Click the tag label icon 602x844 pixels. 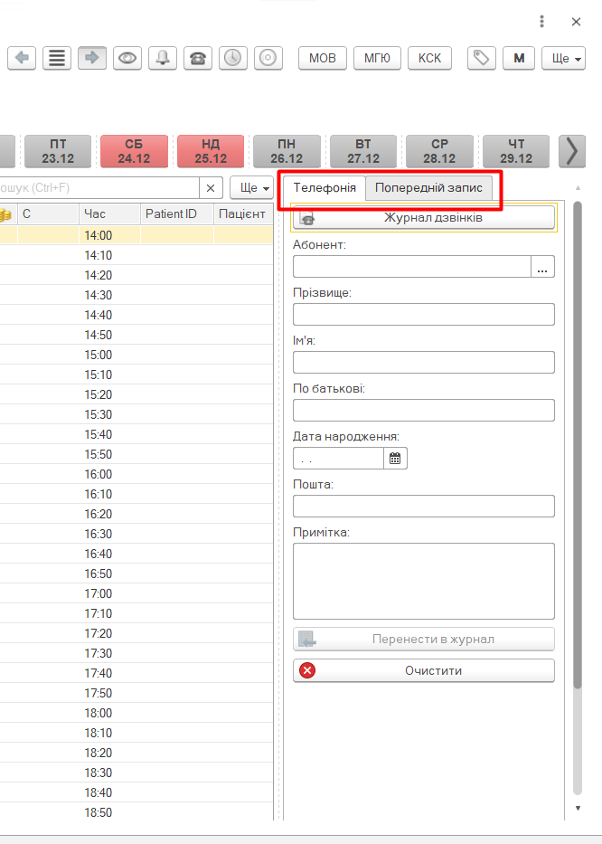point(482,58)
